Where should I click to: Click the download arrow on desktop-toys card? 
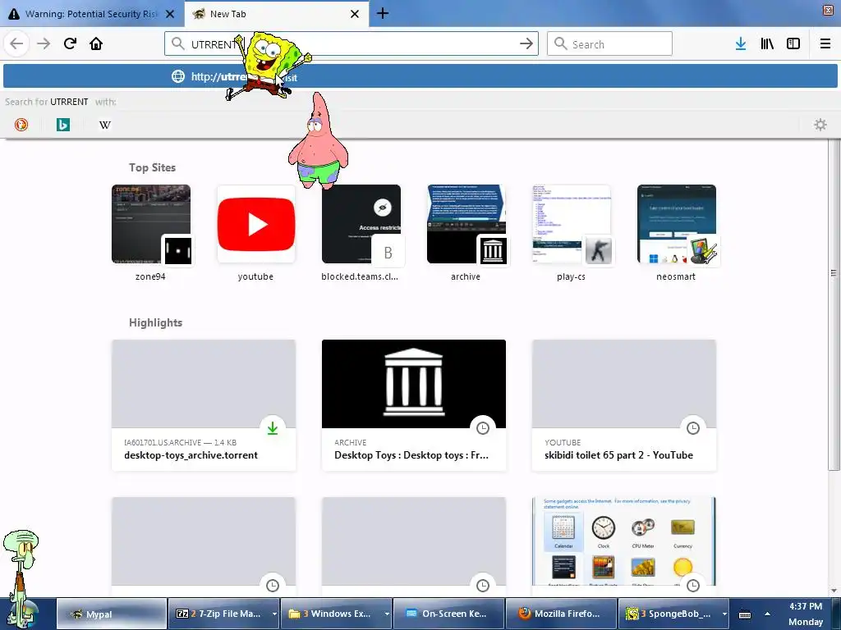click(x=273, y=428)
